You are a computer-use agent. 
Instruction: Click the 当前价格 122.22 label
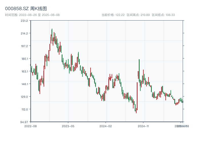(x=113, y=15)
